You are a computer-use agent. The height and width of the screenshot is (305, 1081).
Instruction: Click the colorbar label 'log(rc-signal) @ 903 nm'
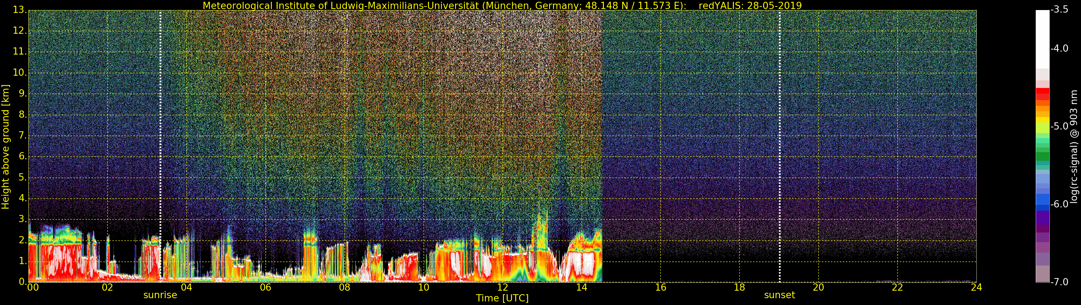(x=1075, y=147)
